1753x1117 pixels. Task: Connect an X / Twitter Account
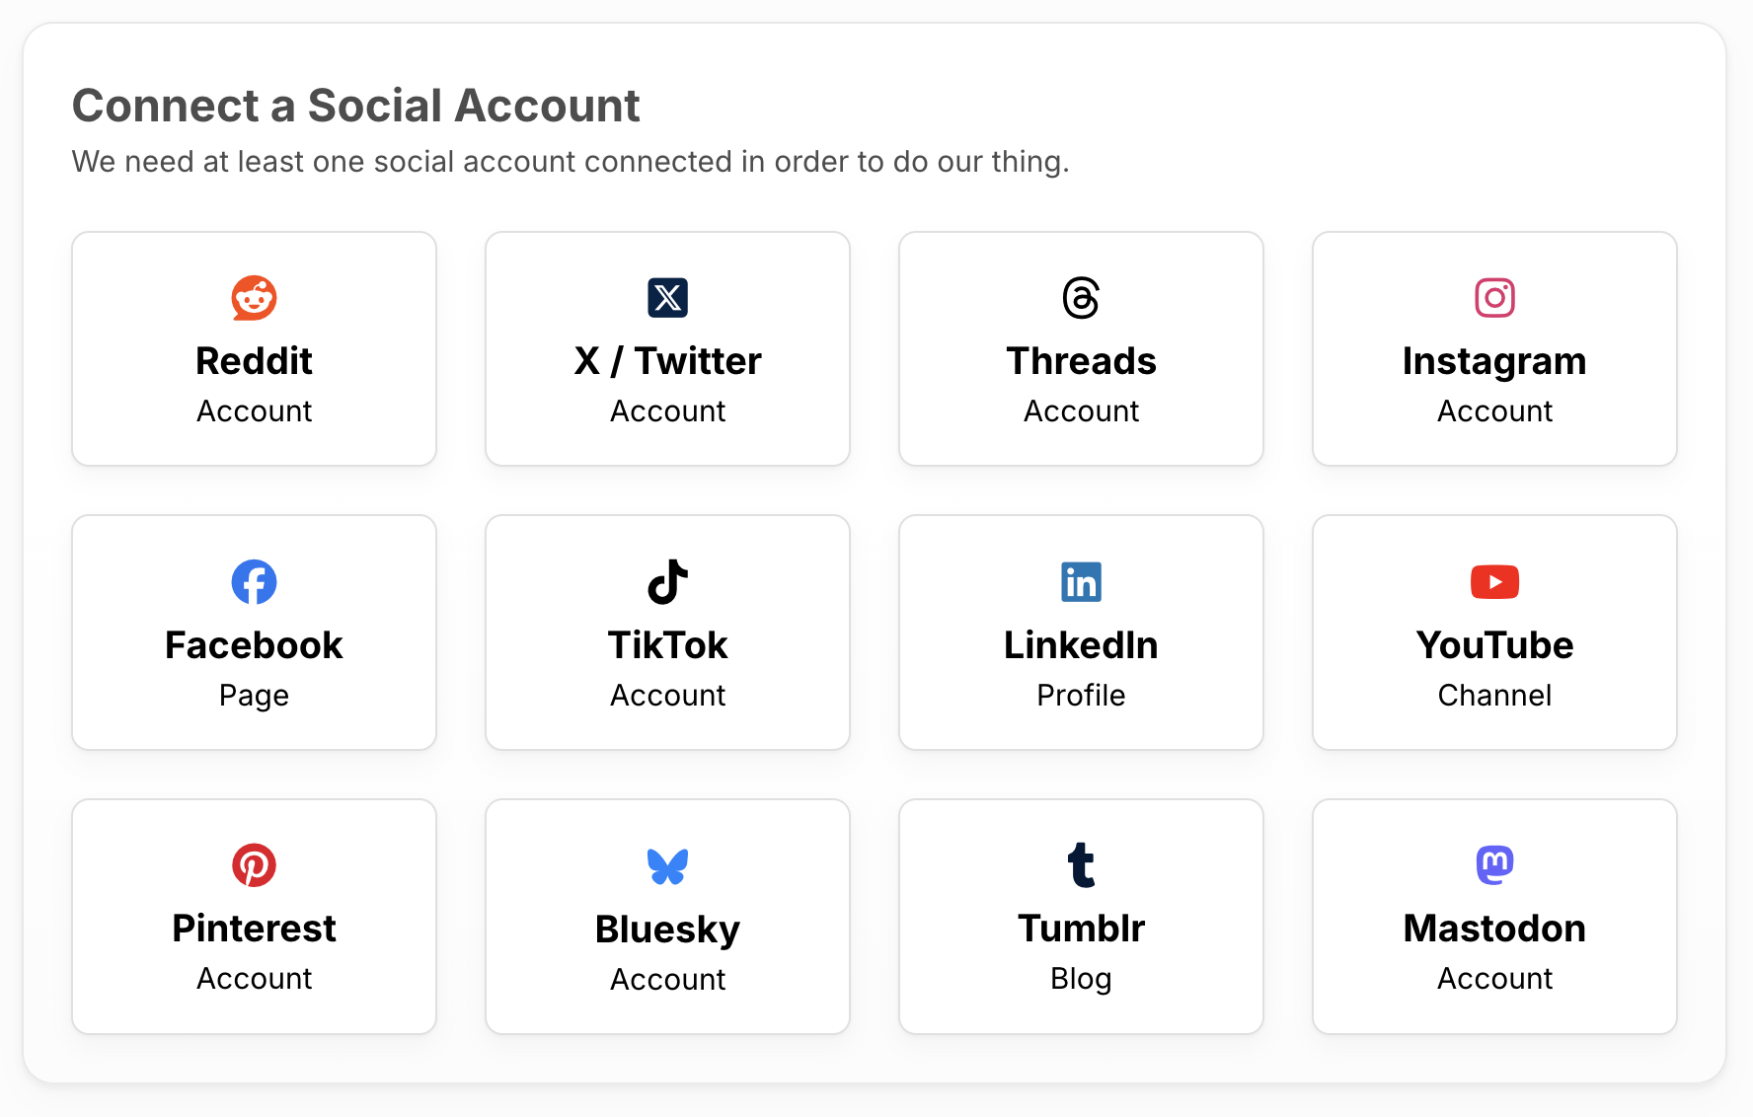coord(667,348)
